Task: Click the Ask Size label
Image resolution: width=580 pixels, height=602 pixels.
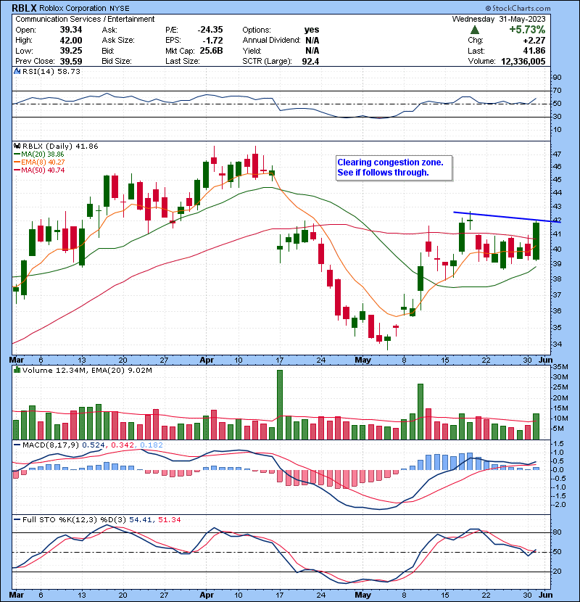Action: (118, 41)
